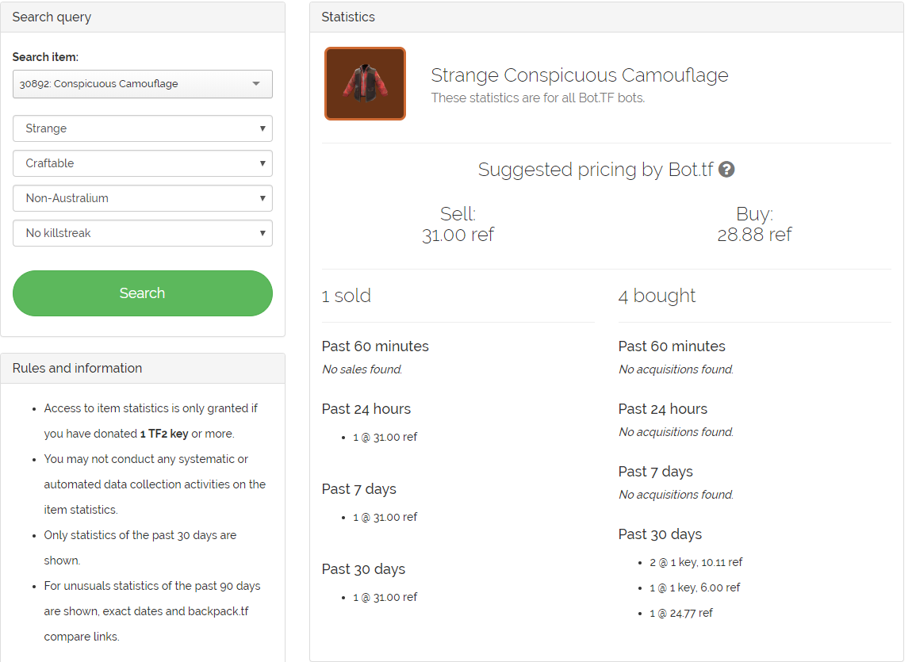The image size is (912, 662).
Task: Click the Strange Conspicuous Camouflage title
Action: point(579,75)
